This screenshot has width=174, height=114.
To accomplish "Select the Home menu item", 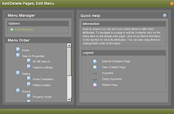I will click(x=25, y=50).
